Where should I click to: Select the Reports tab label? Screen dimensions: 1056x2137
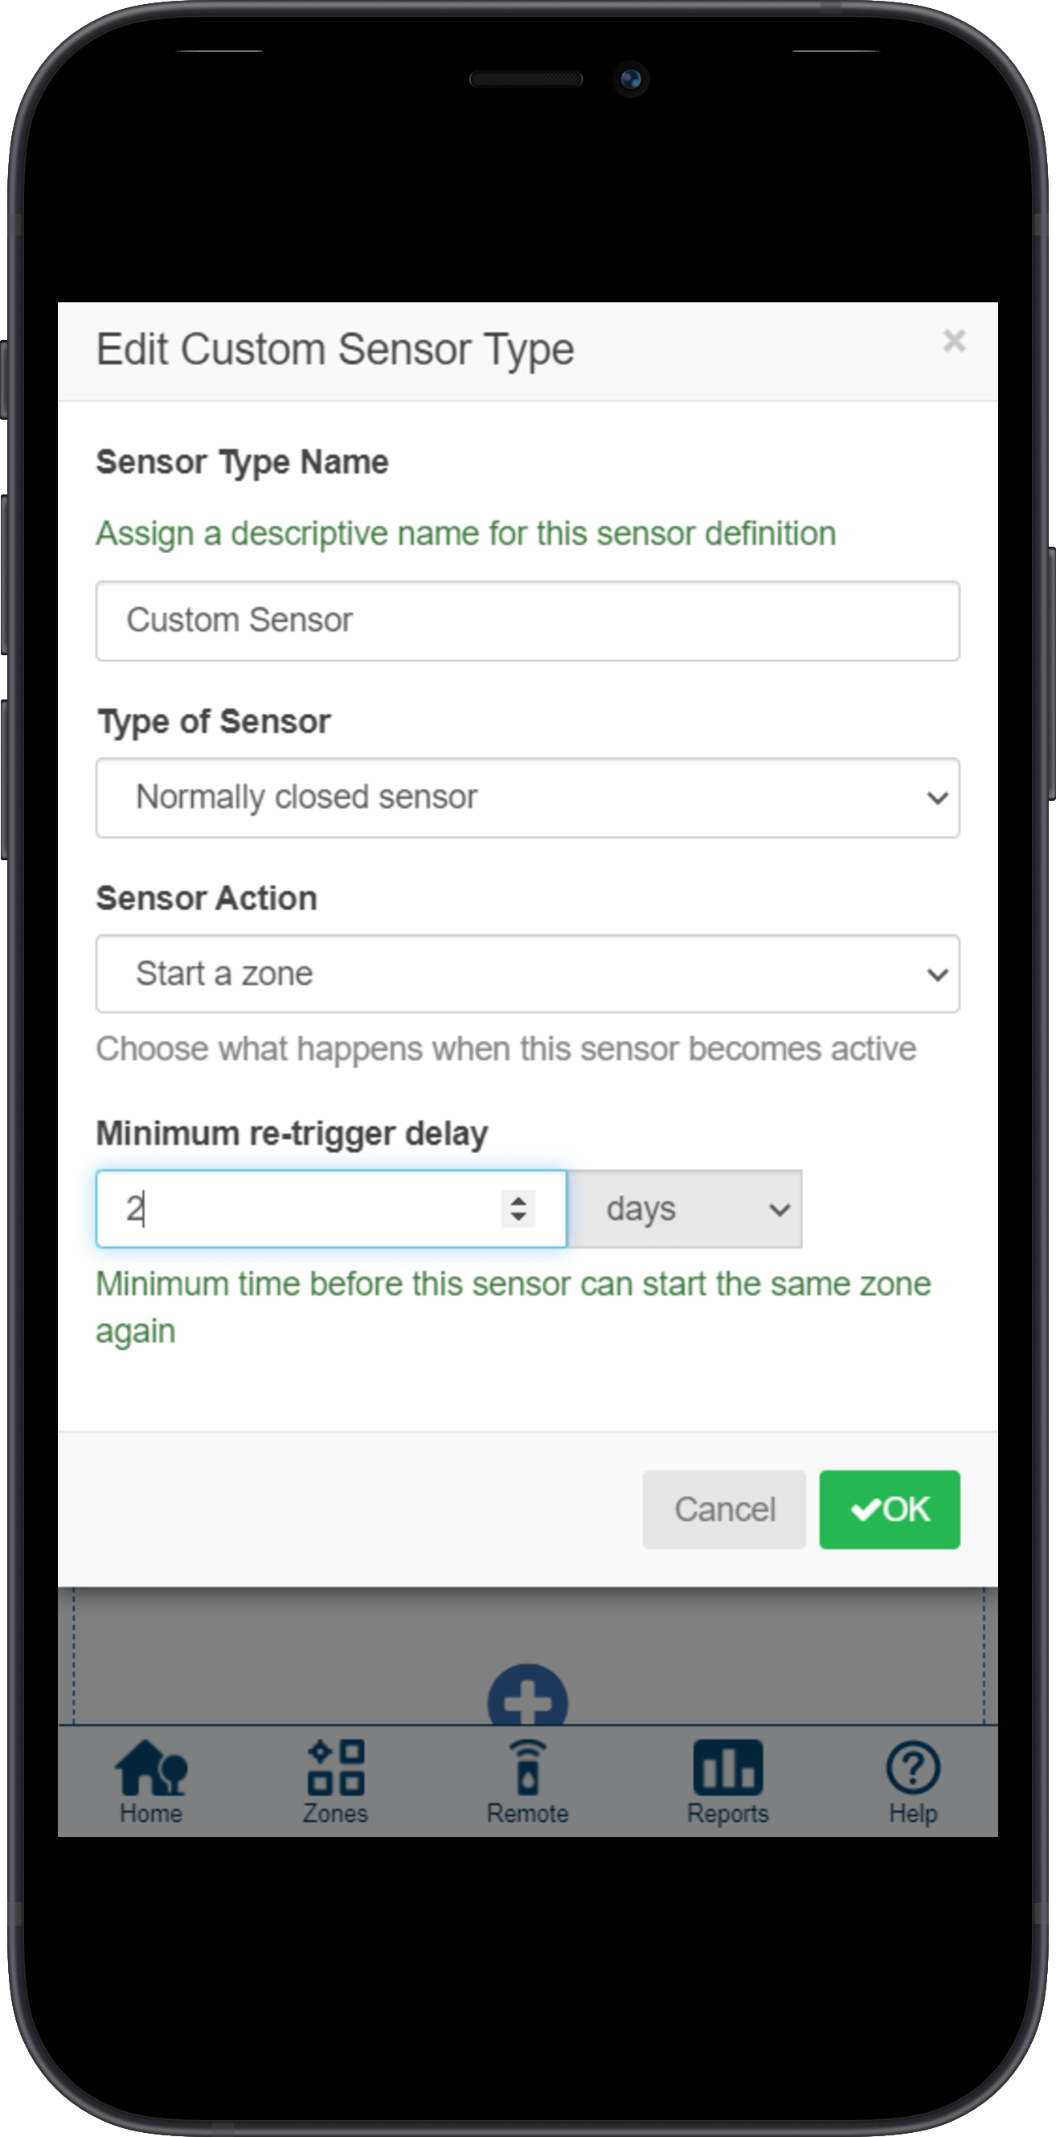pos(727,1814)
